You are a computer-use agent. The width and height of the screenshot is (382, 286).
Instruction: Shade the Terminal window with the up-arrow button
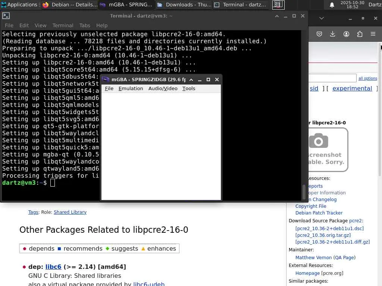coord(277,16)
